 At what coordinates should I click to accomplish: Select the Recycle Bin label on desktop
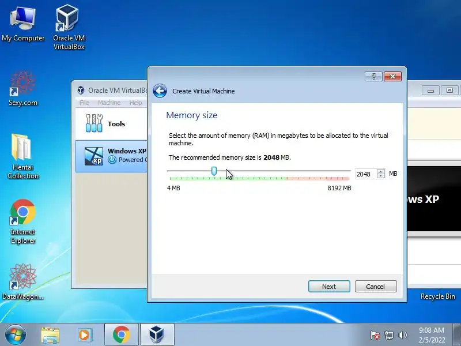click(x=437, y=296)
